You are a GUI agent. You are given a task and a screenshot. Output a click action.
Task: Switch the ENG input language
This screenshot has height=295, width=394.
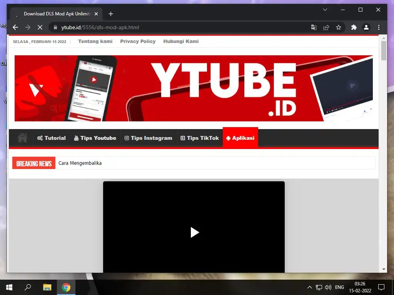pyautogui.click(x=339, y=287)
